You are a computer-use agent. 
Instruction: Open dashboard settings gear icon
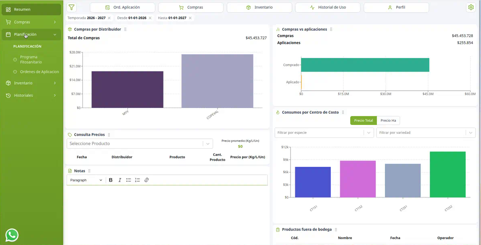pyautogui.click(x=470, y=7)
